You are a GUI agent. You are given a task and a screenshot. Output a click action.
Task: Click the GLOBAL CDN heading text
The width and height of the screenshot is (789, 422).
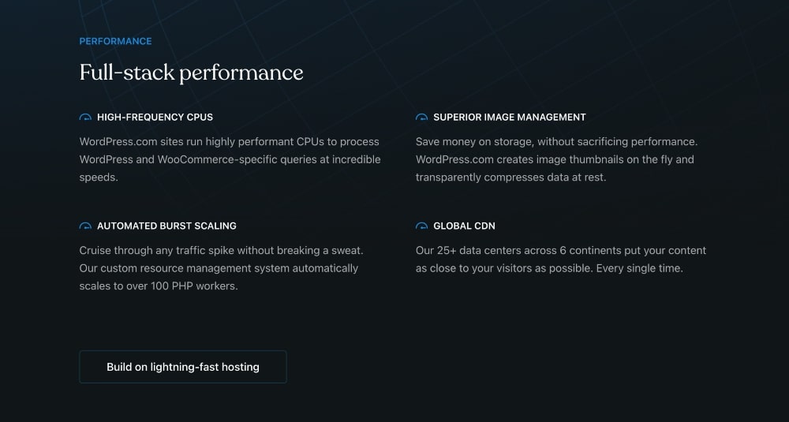click(x=464, y=226)
